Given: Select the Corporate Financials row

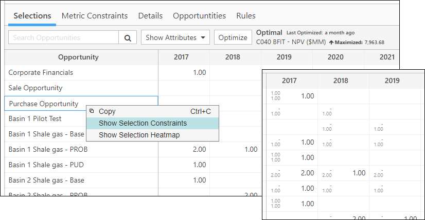Looking at the screenshot, I should [x=41, y=72].
